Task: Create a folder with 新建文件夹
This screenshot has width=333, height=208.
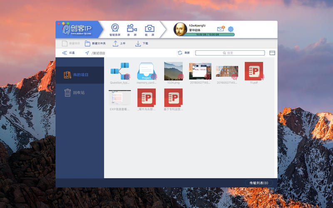Action: 95,43
